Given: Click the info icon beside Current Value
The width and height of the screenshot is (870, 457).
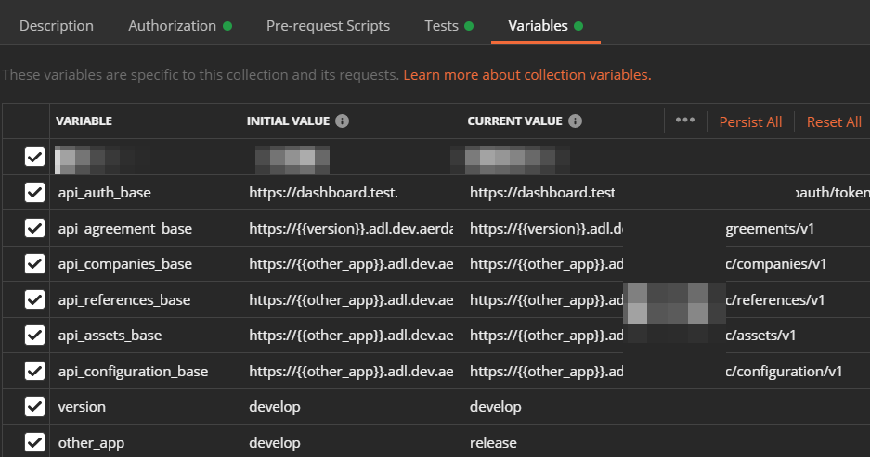Looking at the screenshot, I should pos(575,121).
